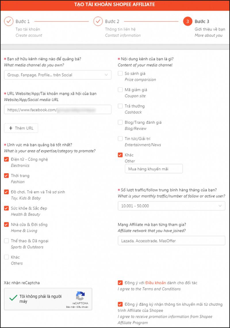Open the Điều khoản terms link

tap(156, 283)
